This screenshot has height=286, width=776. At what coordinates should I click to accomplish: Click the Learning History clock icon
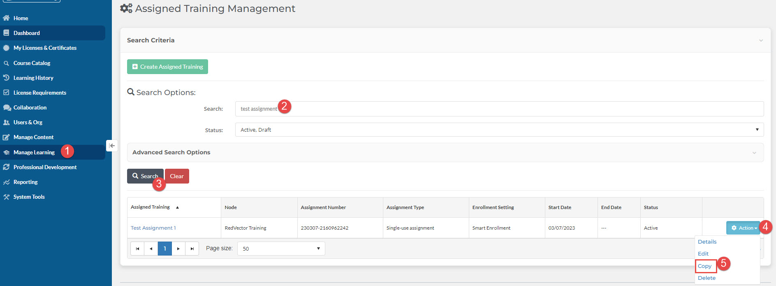[6, 78]
